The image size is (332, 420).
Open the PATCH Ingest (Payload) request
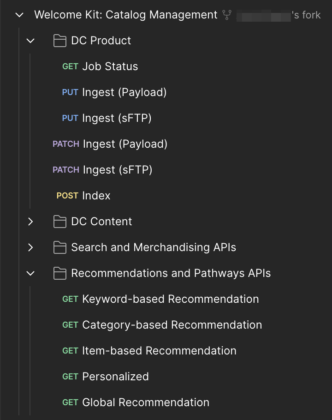(x=125, y=144)
